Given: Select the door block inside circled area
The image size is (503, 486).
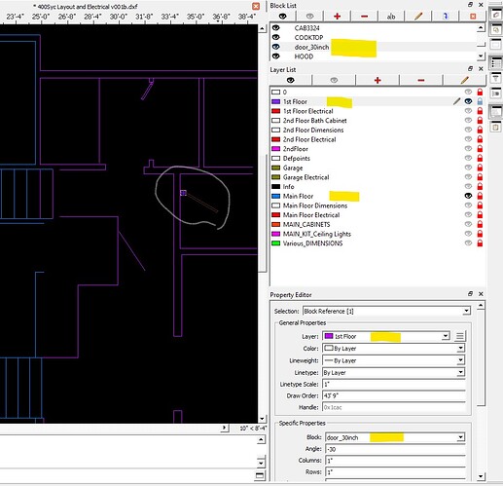Looking at the screenshot, I should tap(199, 202).
